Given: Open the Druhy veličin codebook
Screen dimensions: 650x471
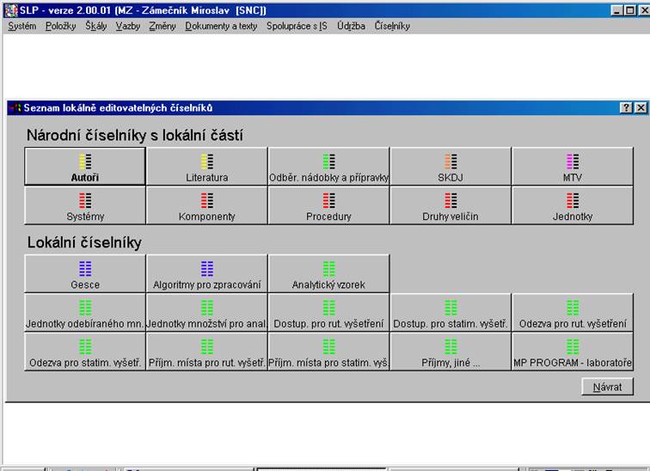Looking at the screenshot, I should (x=451, y=205).
